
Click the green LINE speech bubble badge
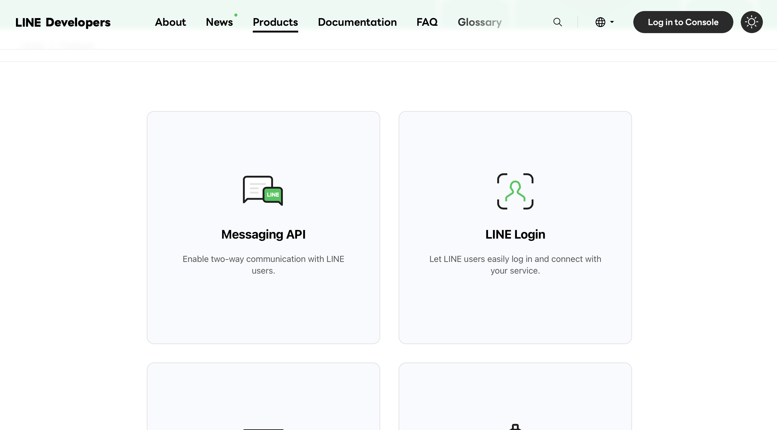[x=273, y=195]
